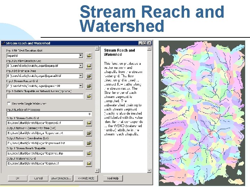Image resolution: width=250 pixels, height=187 pixels.
Task: Browse for Output Stream Order Grid location
Action: [89, 123]
